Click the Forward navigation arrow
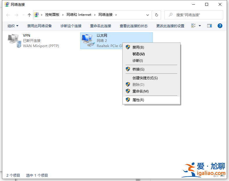 (x=16, y=15)
